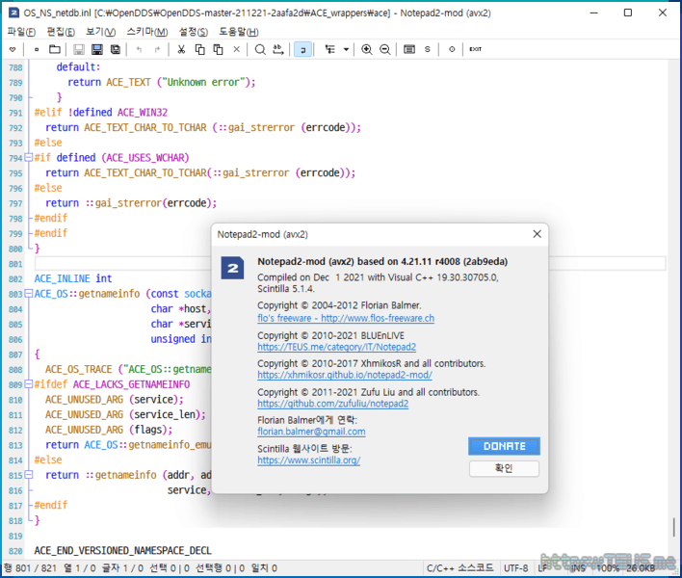Click the Notepad2 logo in About dialog
This screenshot has width=682, height=578.
(x=233, y=268)
